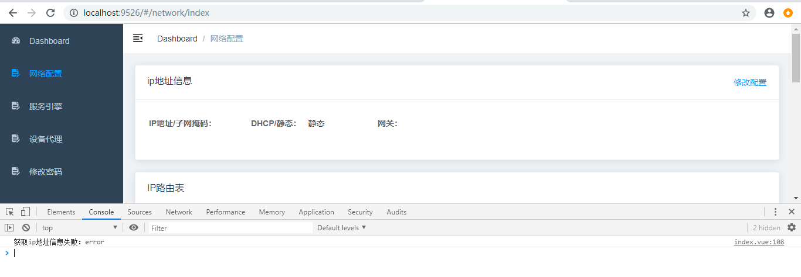Switch to the Elements tab
Screen dimensions: 801x277
point(61,212)
